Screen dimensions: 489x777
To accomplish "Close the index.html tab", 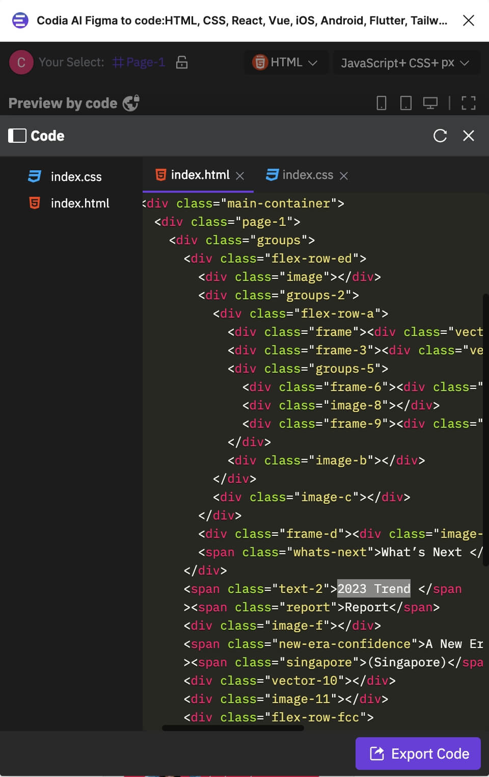I will pos(240,175).
